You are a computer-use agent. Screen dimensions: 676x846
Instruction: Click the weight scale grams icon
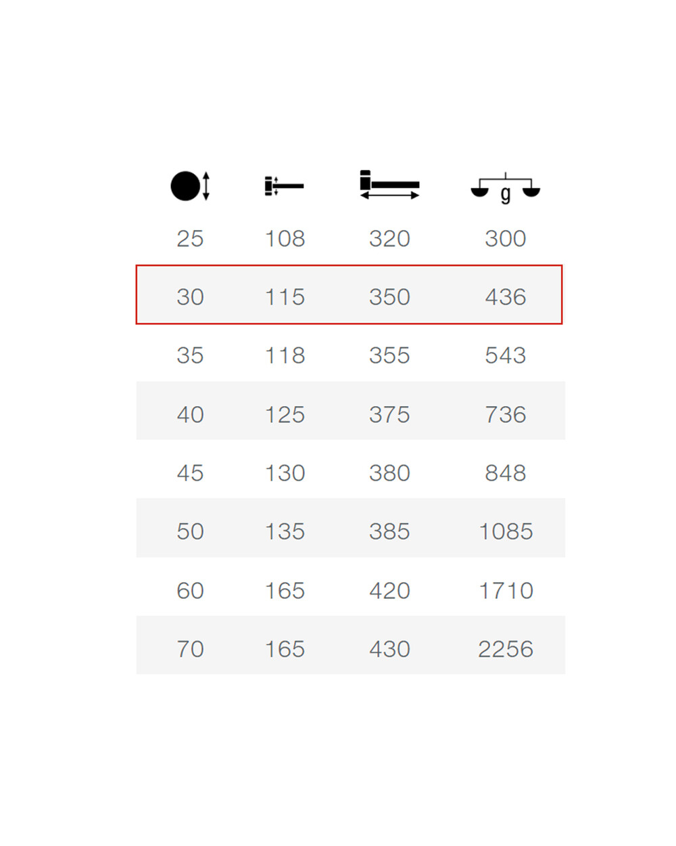pyautogui.click(x=505, y=187)
